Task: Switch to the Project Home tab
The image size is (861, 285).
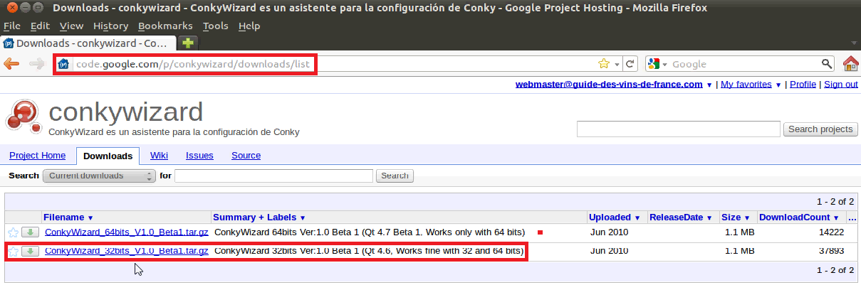Action: [38, 156]
